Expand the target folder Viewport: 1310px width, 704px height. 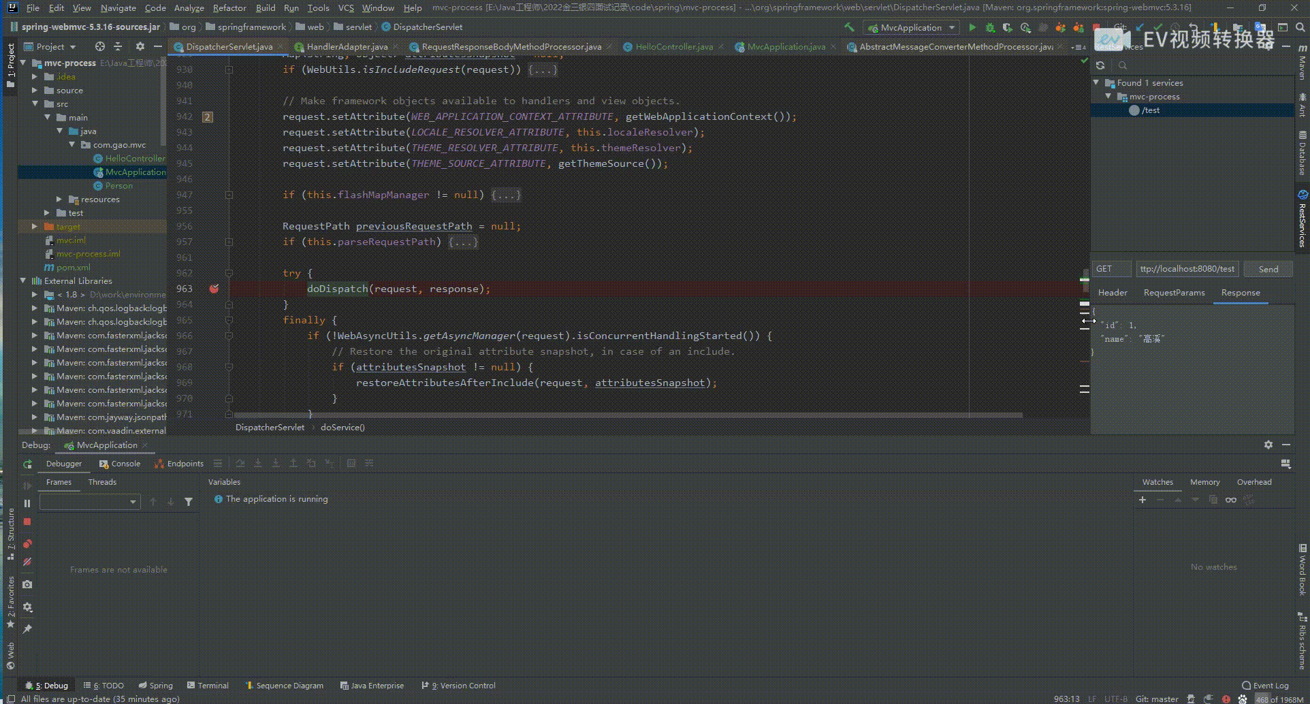click(x=35, y=226)
